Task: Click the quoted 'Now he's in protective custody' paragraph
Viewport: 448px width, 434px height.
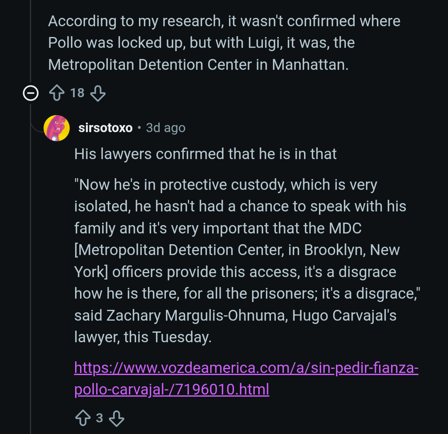Action: tap(226, 185)
